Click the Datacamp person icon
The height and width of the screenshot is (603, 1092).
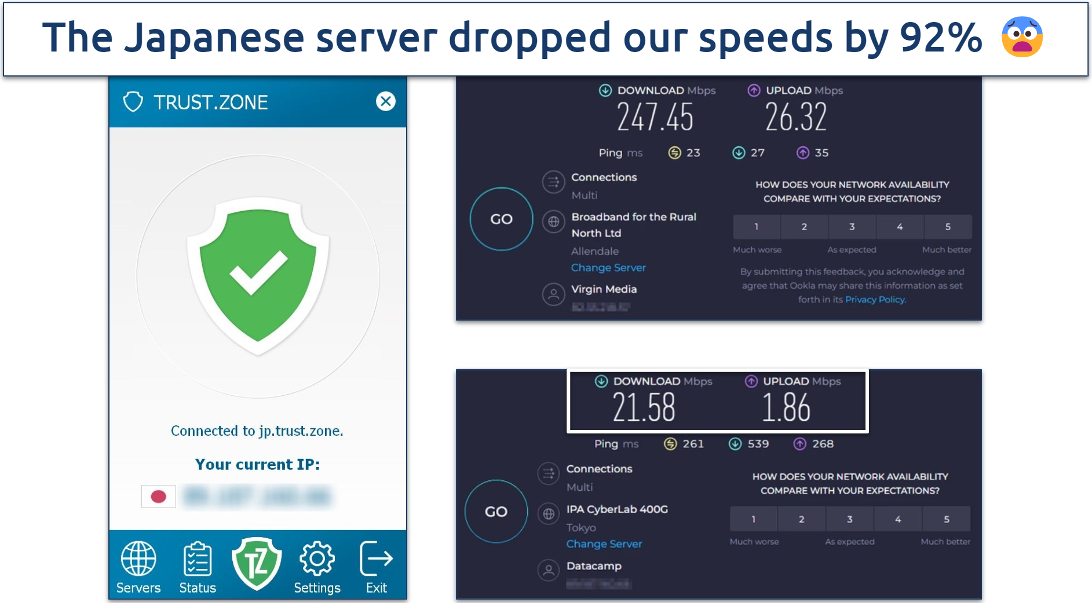click(549, 570)
